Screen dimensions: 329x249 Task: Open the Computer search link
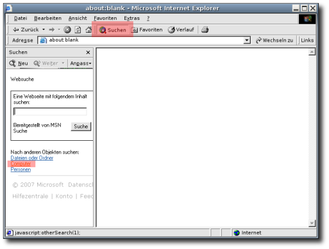pos(21,164)
